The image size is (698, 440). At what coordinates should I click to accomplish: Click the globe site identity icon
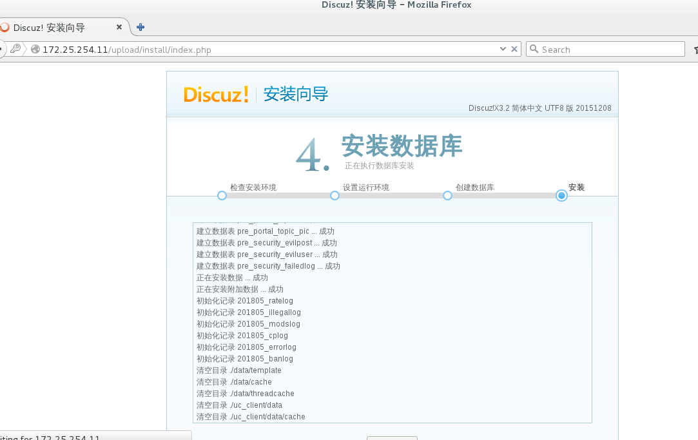tap(35, 50)
